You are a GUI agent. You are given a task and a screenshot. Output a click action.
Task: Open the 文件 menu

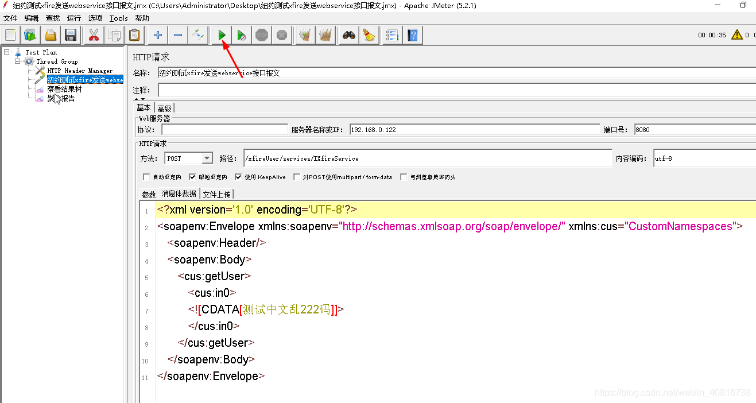click(10, 18)
